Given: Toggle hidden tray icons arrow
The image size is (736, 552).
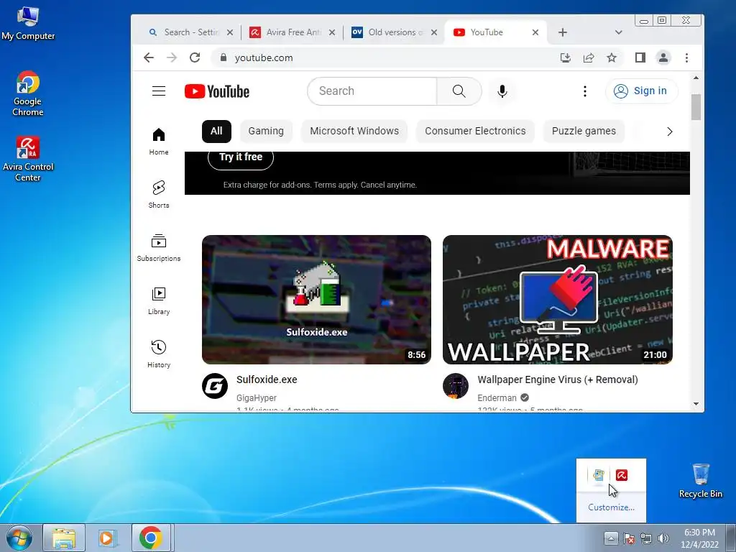Looking at the screenshot, I should (x=611, y=538).
